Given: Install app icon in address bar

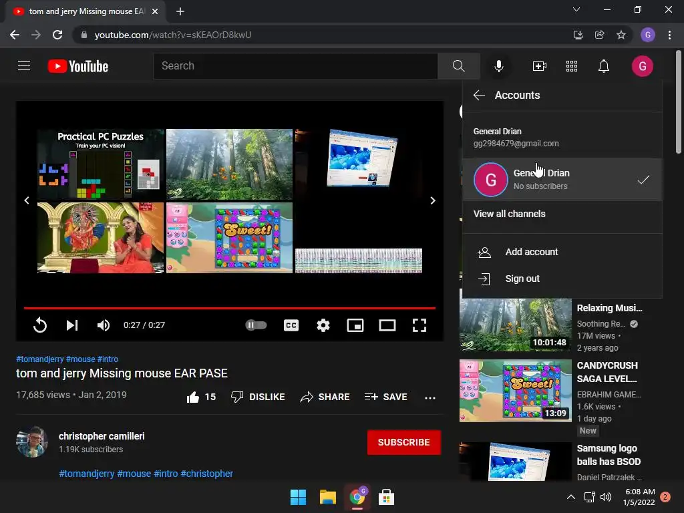Looking at the screenshot, I should 578,35.
